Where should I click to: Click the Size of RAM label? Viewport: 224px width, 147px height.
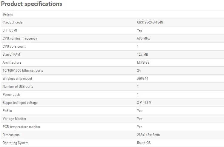[11, 54]
